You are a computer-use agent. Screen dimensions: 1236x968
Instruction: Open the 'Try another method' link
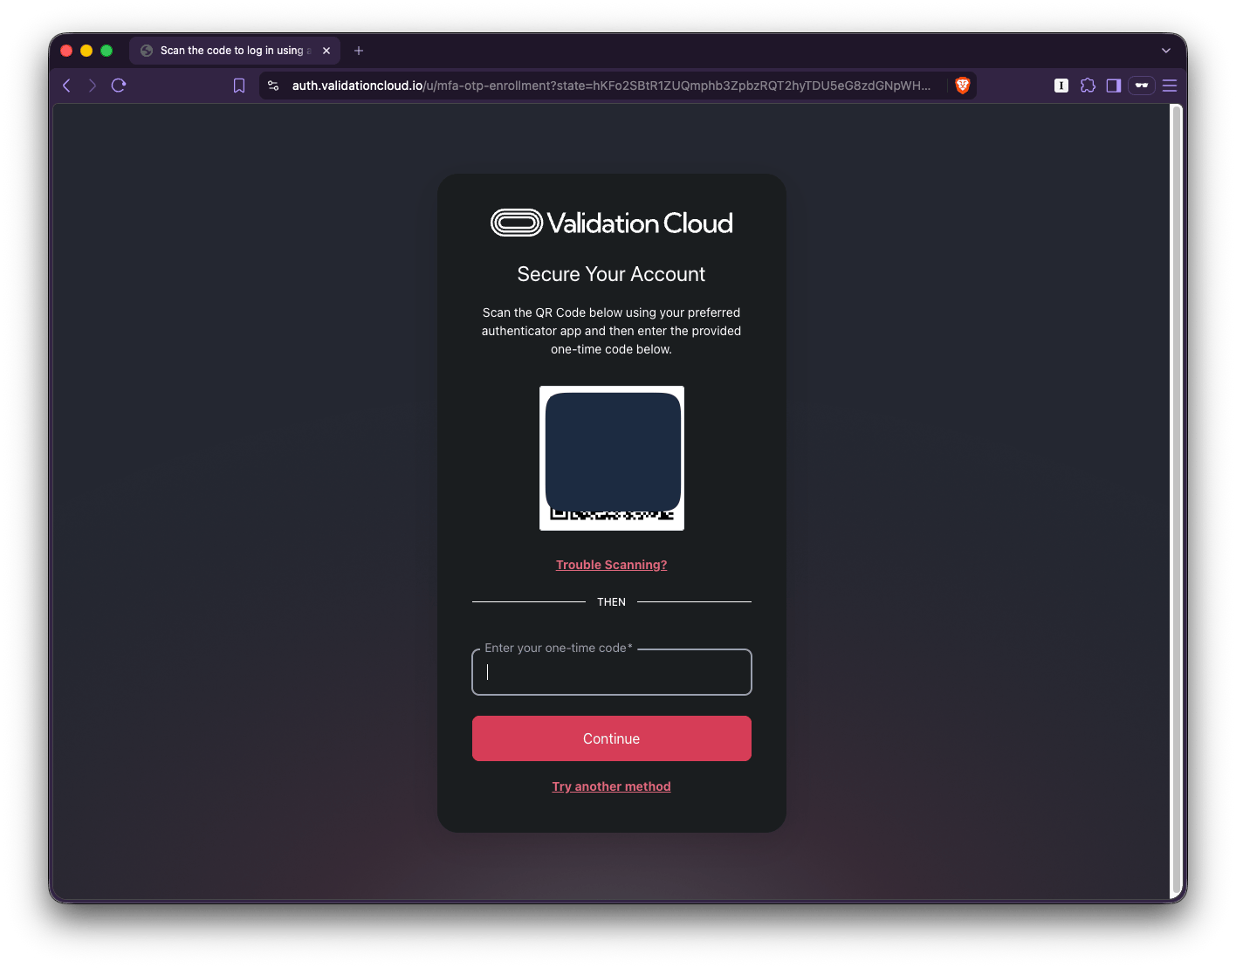(612, 786)
